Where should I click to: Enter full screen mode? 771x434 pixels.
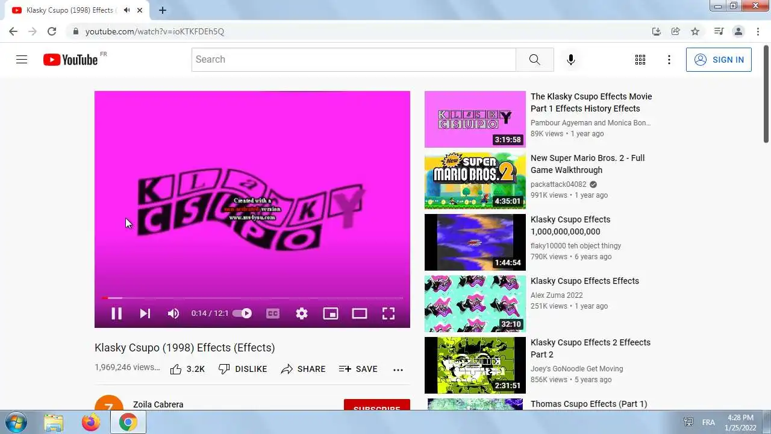point(389,313)
